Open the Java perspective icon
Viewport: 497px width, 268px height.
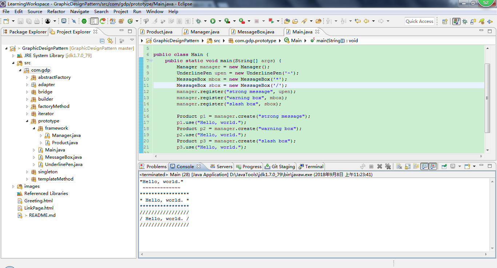[x=456, y=21]
